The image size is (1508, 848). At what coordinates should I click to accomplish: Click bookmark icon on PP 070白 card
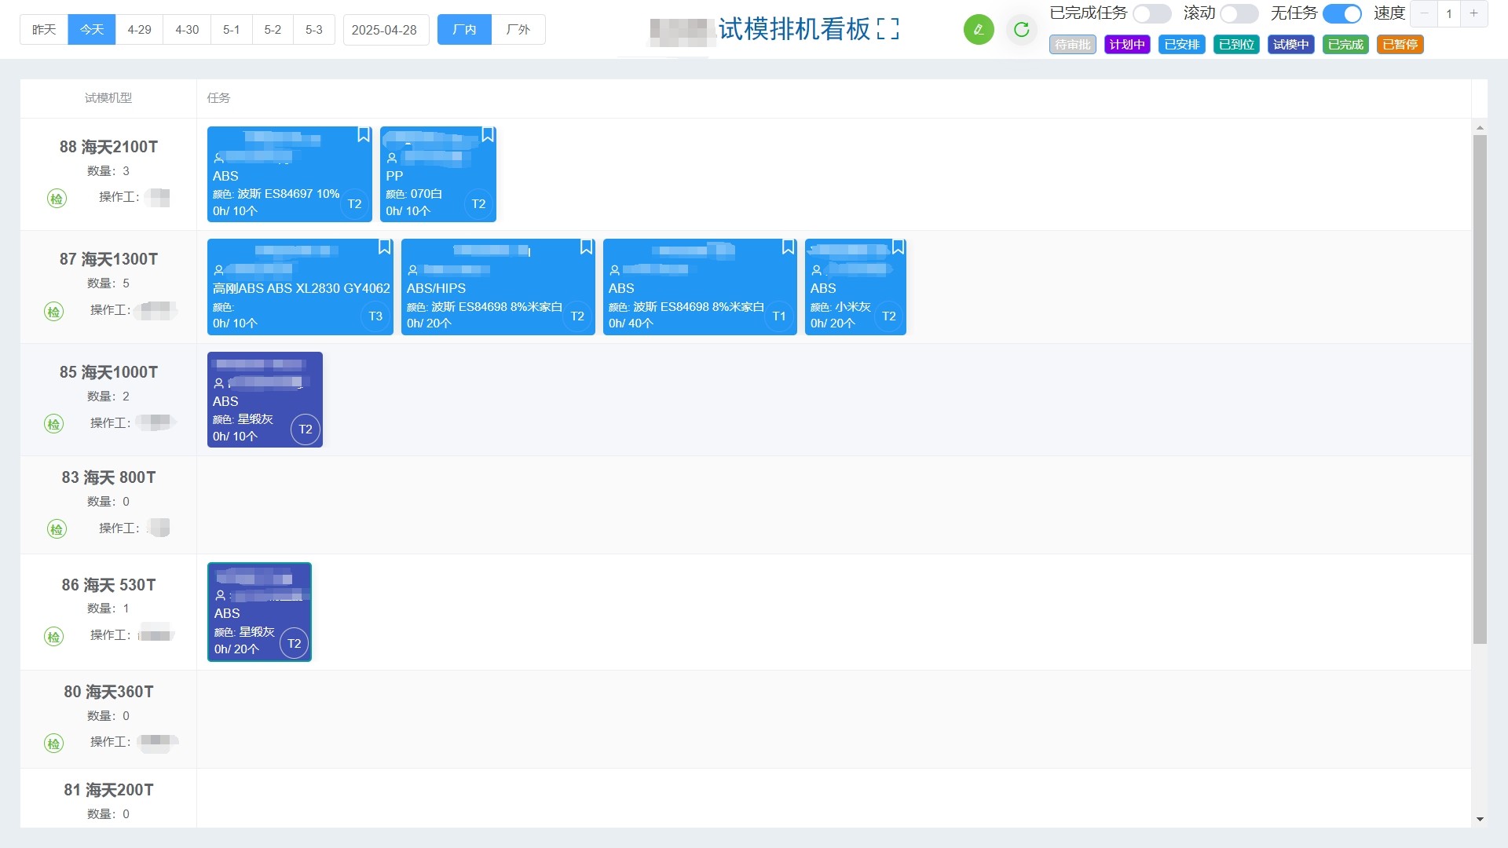[x=488, y=135]
